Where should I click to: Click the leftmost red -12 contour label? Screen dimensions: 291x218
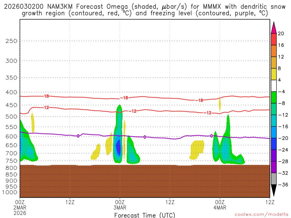tap(45, 108)
